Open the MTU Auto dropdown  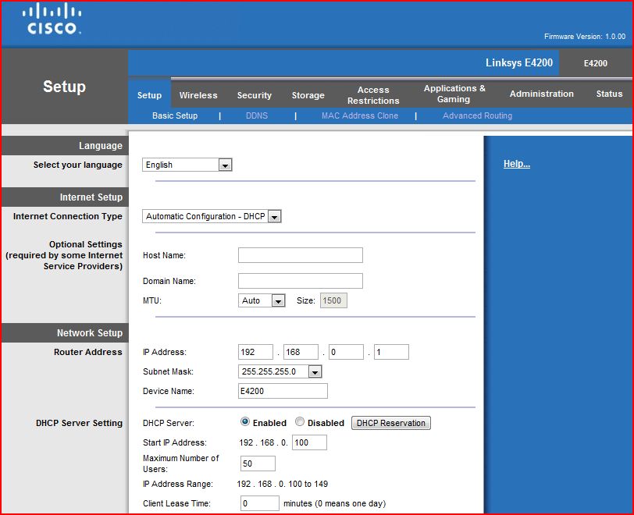click(262, 300)
